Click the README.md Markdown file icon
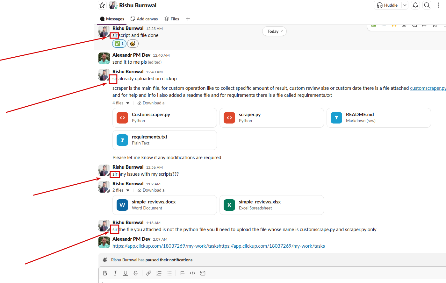This screenshot has width=446, height=283. [336, 118]
